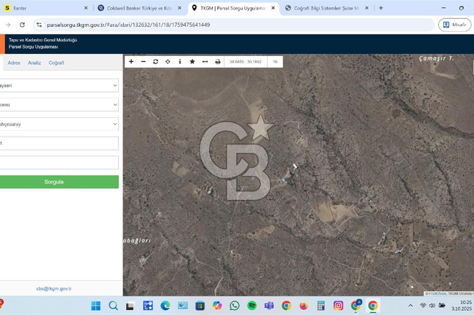474x315 pixels.
Task: Zoom in the map with plus icon
Action: point(131,62)
